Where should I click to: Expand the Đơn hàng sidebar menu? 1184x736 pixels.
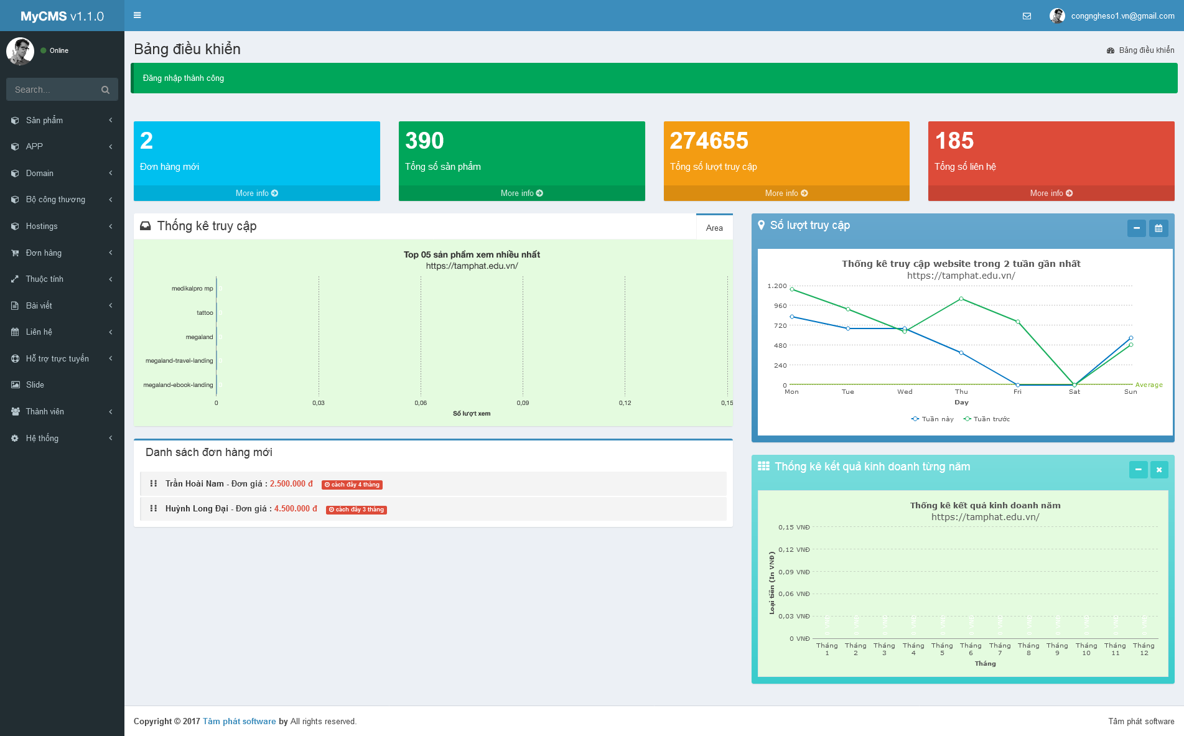pos(62,253)
